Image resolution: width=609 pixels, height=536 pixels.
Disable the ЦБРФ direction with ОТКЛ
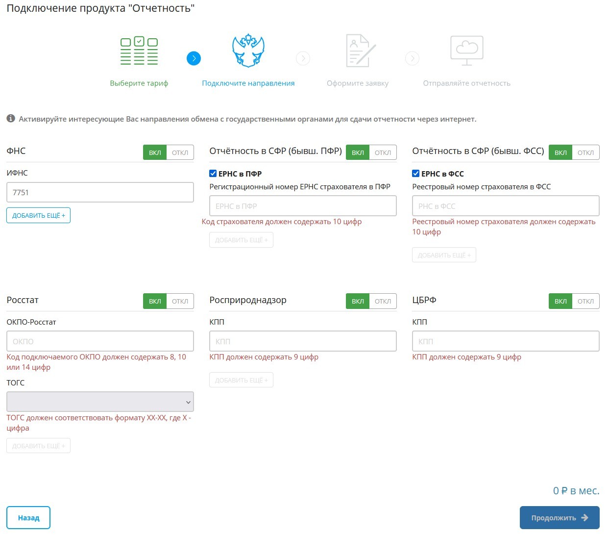pyautogui.click(x=585, y=301)
